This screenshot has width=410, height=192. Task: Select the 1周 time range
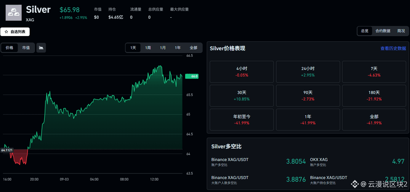pos(148,48)
